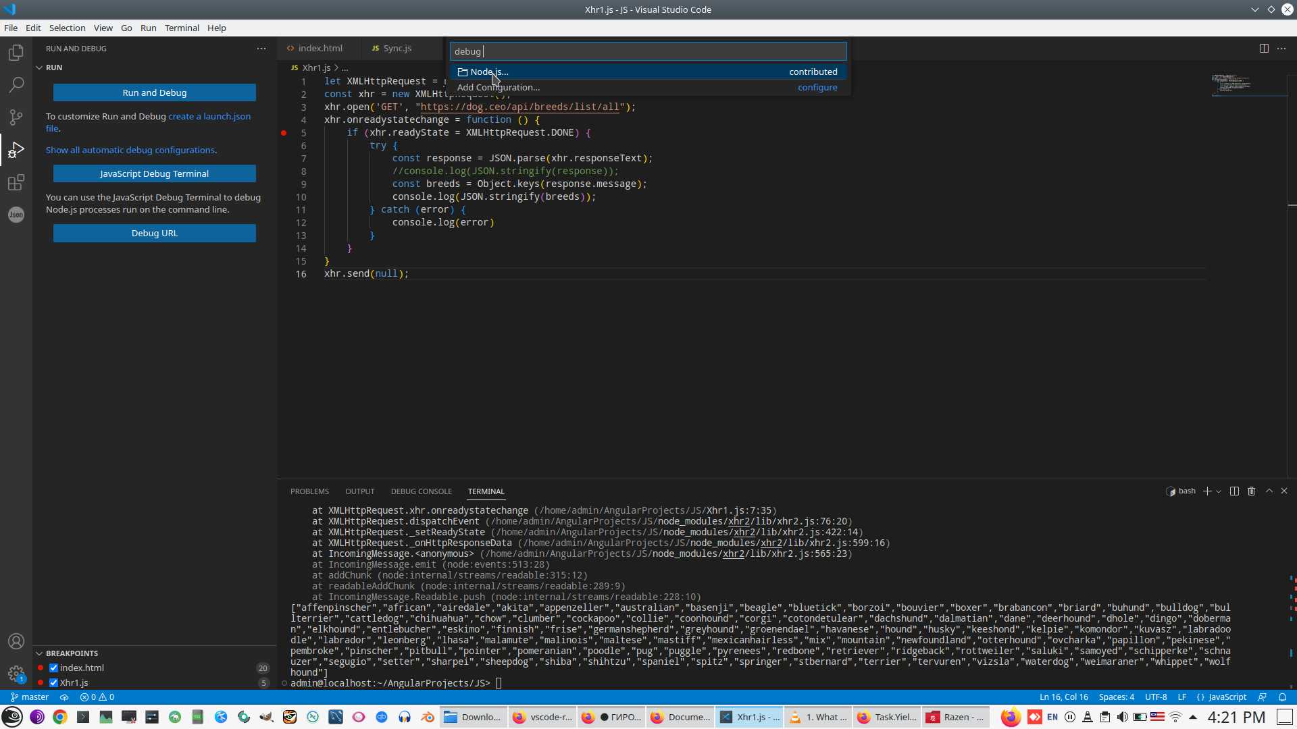Disable the index.html breakpoint checkbox
The height and width of the screenshot is (729, 1297).
coord(54,668)
